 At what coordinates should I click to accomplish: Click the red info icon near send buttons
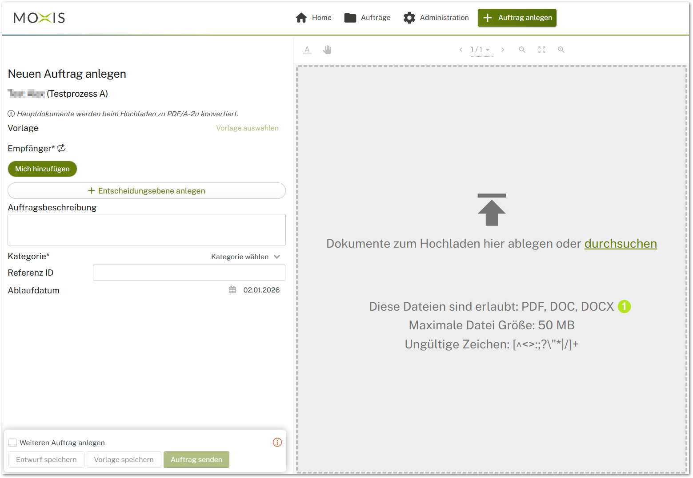pos(277,442)
